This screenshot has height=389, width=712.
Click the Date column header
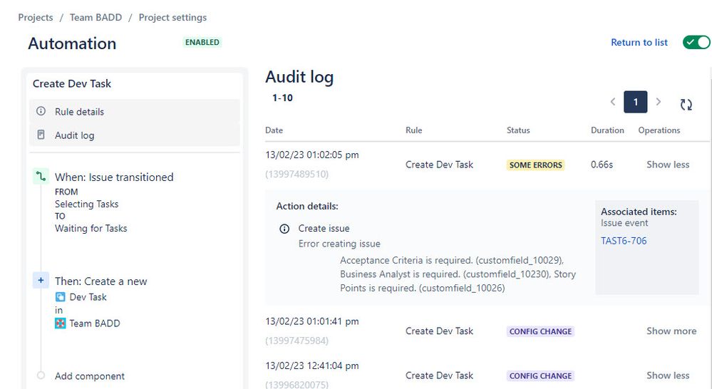tap(274, 130)
